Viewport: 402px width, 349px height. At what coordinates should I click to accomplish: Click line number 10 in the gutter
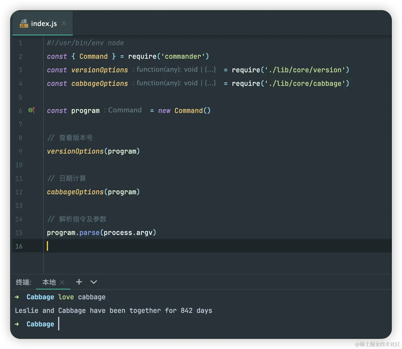(19, 165)
